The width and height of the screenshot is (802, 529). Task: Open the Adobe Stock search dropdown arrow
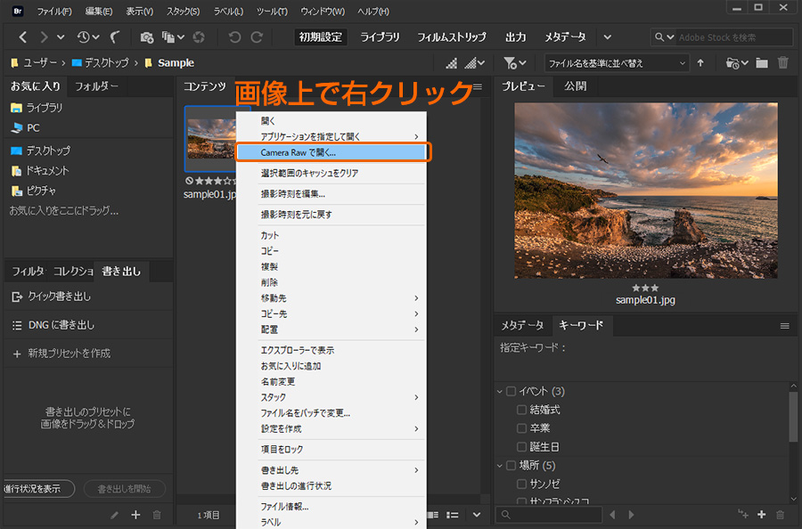pos(670,37)
